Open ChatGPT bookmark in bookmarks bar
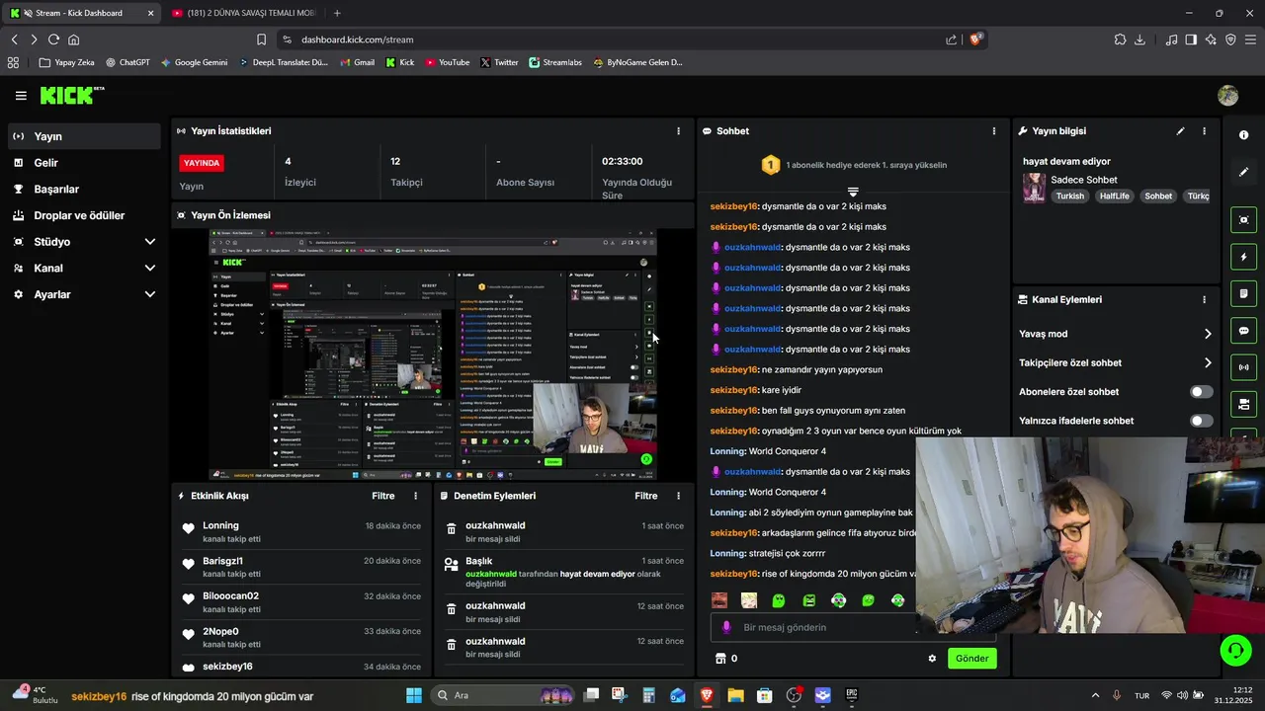Image resolution: width=1265 pixels, height=711 pixels. [x=127, y=62]
